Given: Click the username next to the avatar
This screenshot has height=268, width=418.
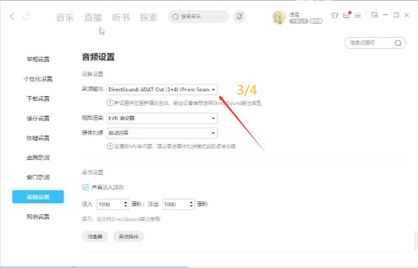Looking at the screenshot, I should coord(294,15).
